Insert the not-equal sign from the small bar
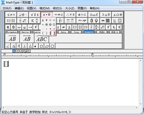 pyautogui.click(x=63, y=27)
